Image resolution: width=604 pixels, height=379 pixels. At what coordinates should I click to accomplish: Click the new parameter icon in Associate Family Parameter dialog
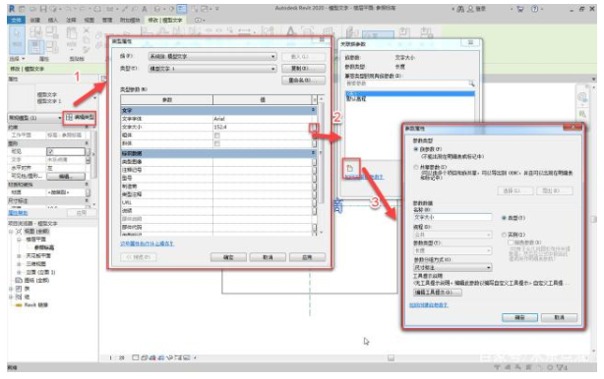(x=350, y=168)
